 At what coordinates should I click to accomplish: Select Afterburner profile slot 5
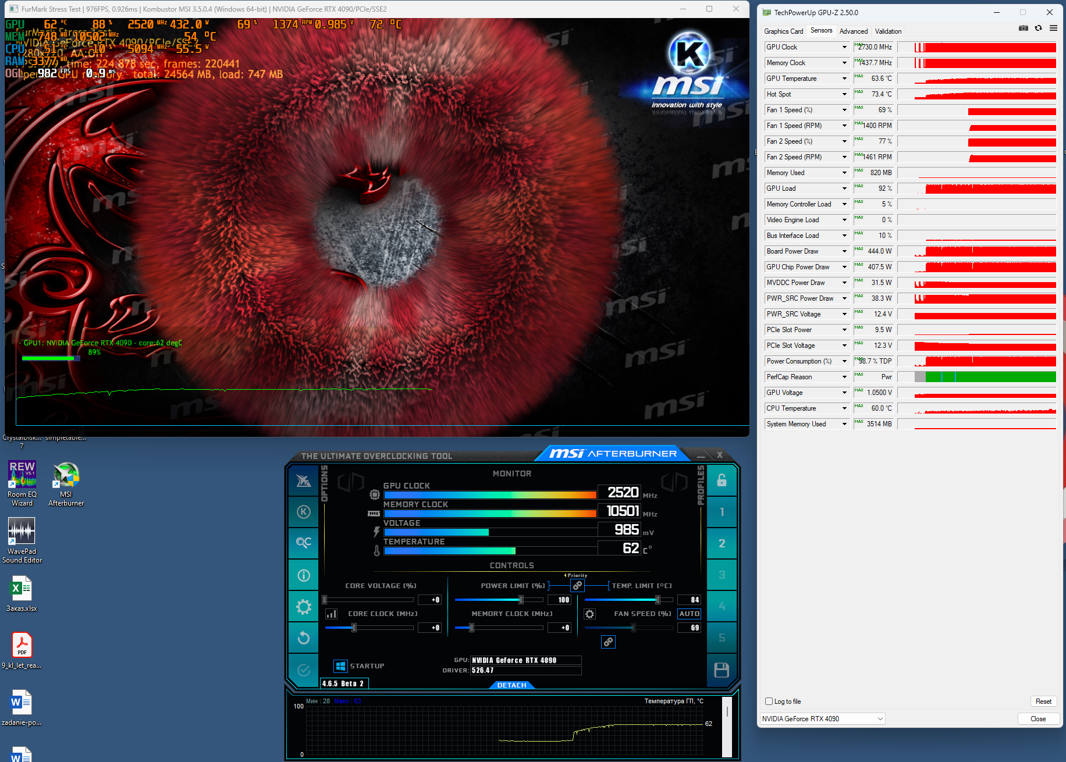click(722, 638)
